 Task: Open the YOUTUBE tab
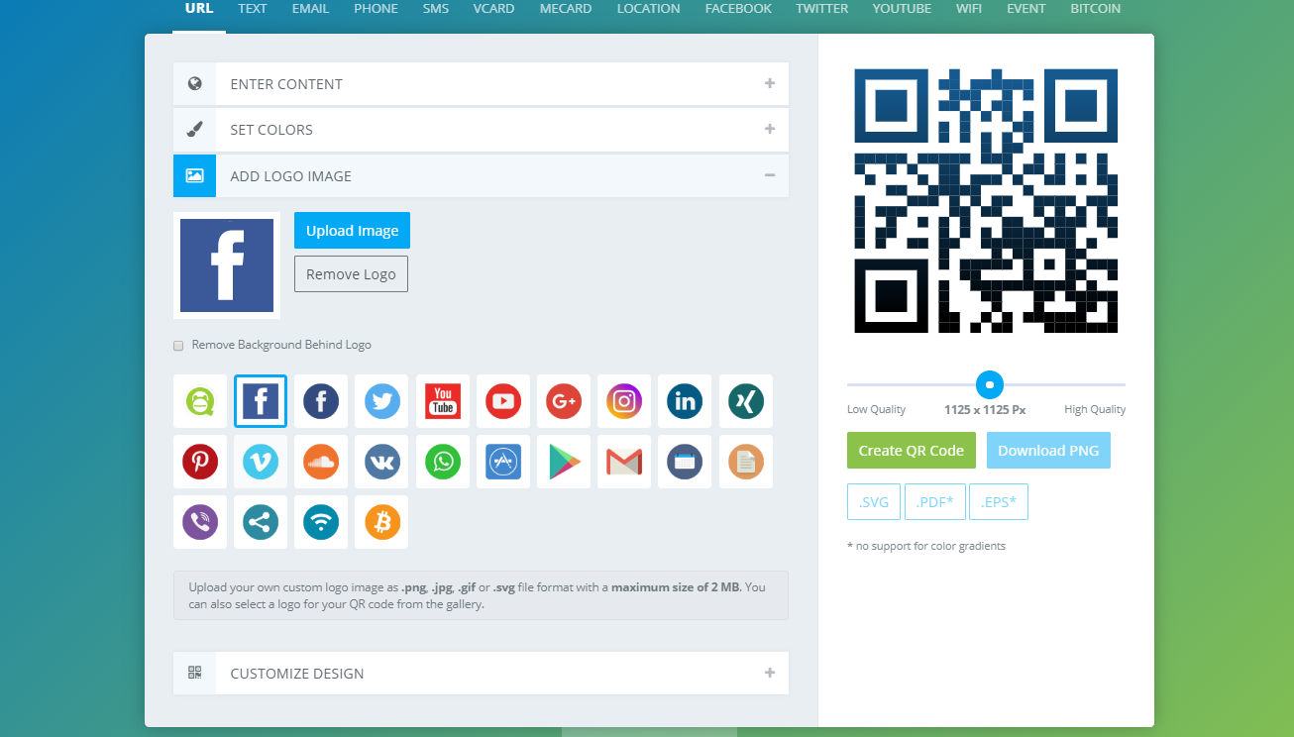pos(902,9)
